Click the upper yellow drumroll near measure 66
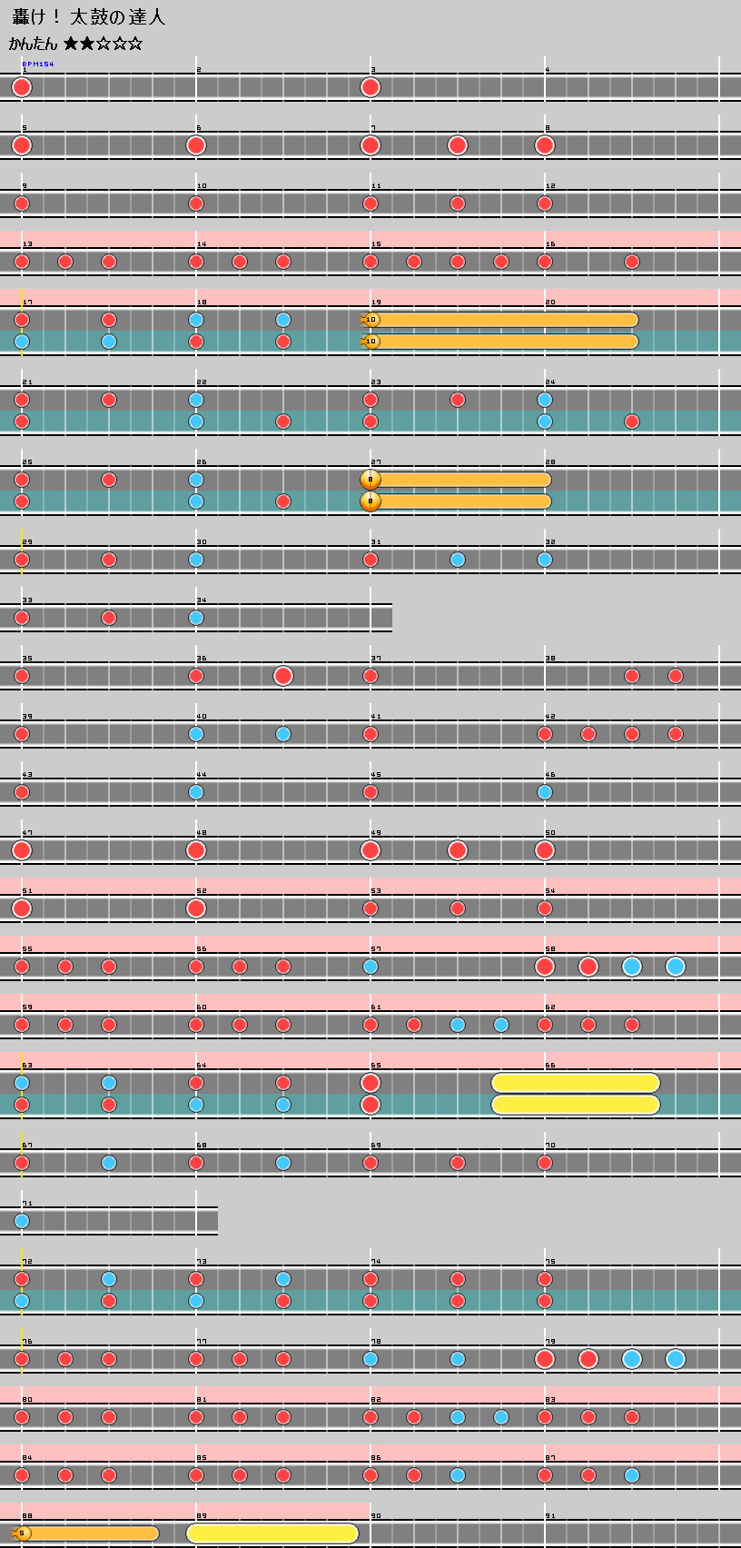 tap(575, 1083)
